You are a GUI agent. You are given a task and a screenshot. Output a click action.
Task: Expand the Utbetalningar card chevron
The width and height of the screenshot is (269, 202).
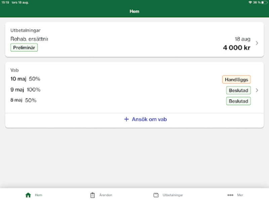pyautogui.click(x=257, y=43)
